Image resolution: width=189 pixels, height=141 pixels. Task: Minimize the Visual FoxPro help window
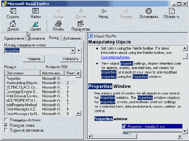pyautogui.click(x=174, y=4)
